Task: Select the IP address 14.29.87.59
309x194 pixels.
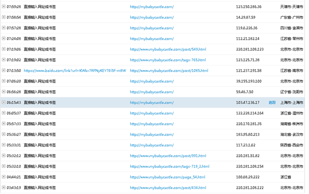Action: pyautogui.click(x=246, y=18)
